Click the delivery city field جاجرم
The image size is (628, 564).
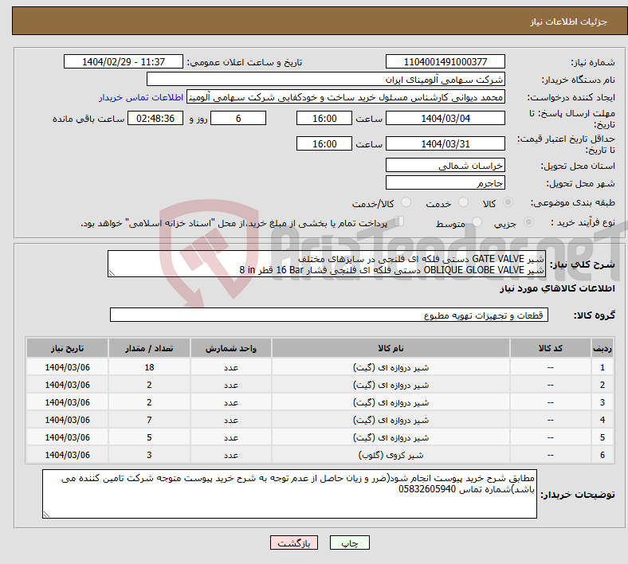coord(445,183)
